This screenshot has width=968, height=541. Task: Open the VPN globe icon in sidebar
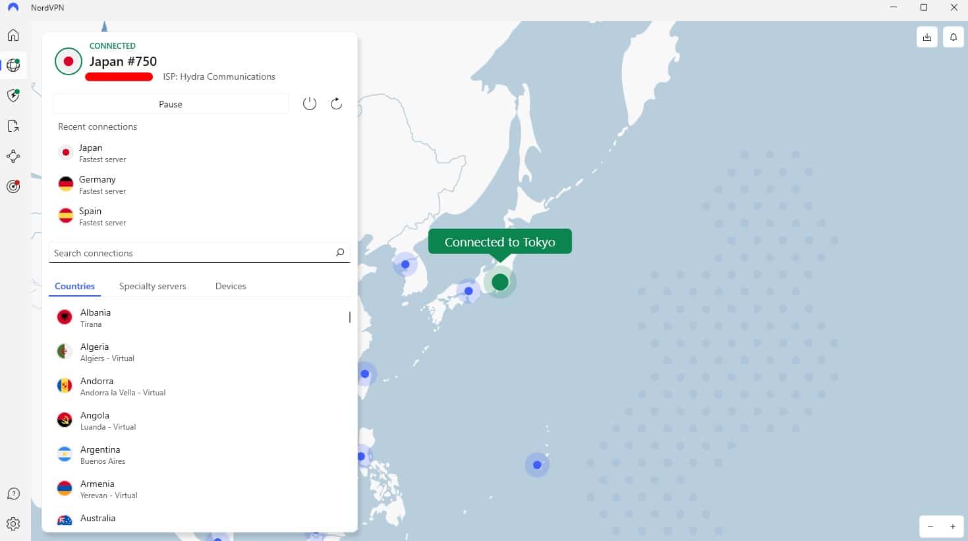click(13, 65)
